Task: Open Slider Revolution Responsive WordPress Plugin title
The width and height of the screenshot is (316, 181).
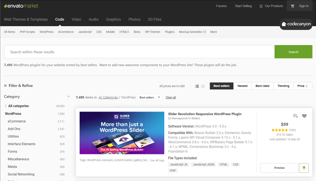Action: (x=205, y=114)
